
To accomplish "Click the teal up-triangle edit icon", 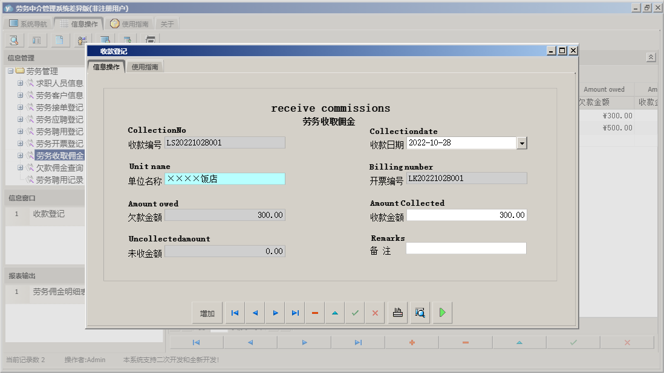I will coord(335,313).
